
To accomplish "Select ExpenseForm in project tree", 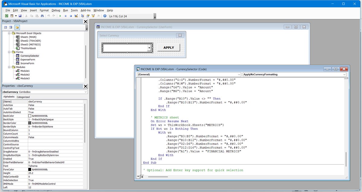I will tap(27, 60).
